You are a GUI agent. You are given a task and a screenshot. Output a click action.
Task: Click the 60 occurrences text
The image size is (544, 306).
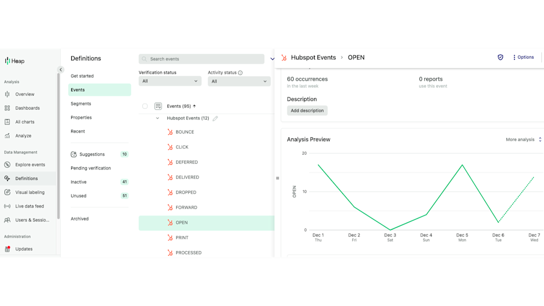(307, 79)
